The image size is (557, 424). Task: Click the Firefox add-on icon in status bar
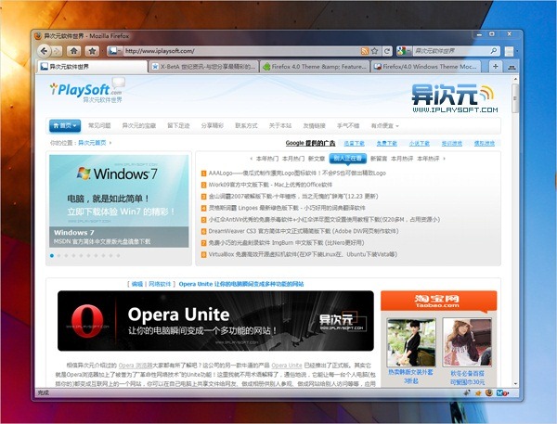[489, 393]
